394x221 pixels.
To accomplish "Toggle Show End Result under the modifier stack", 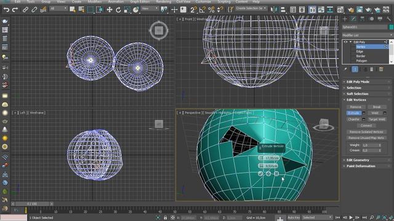I will coord(355,69).
